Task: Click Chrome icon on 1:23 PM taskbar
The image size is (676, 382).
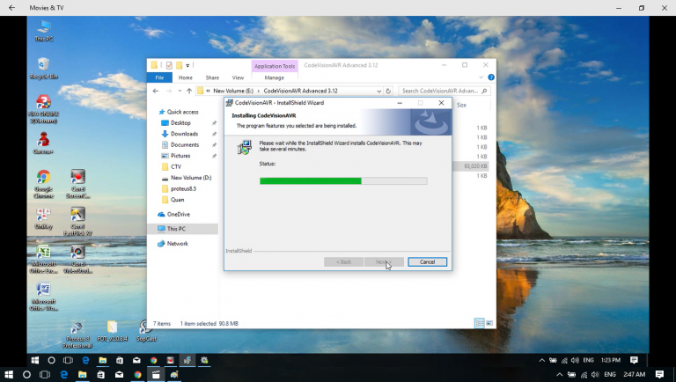Action: point(153,361)
